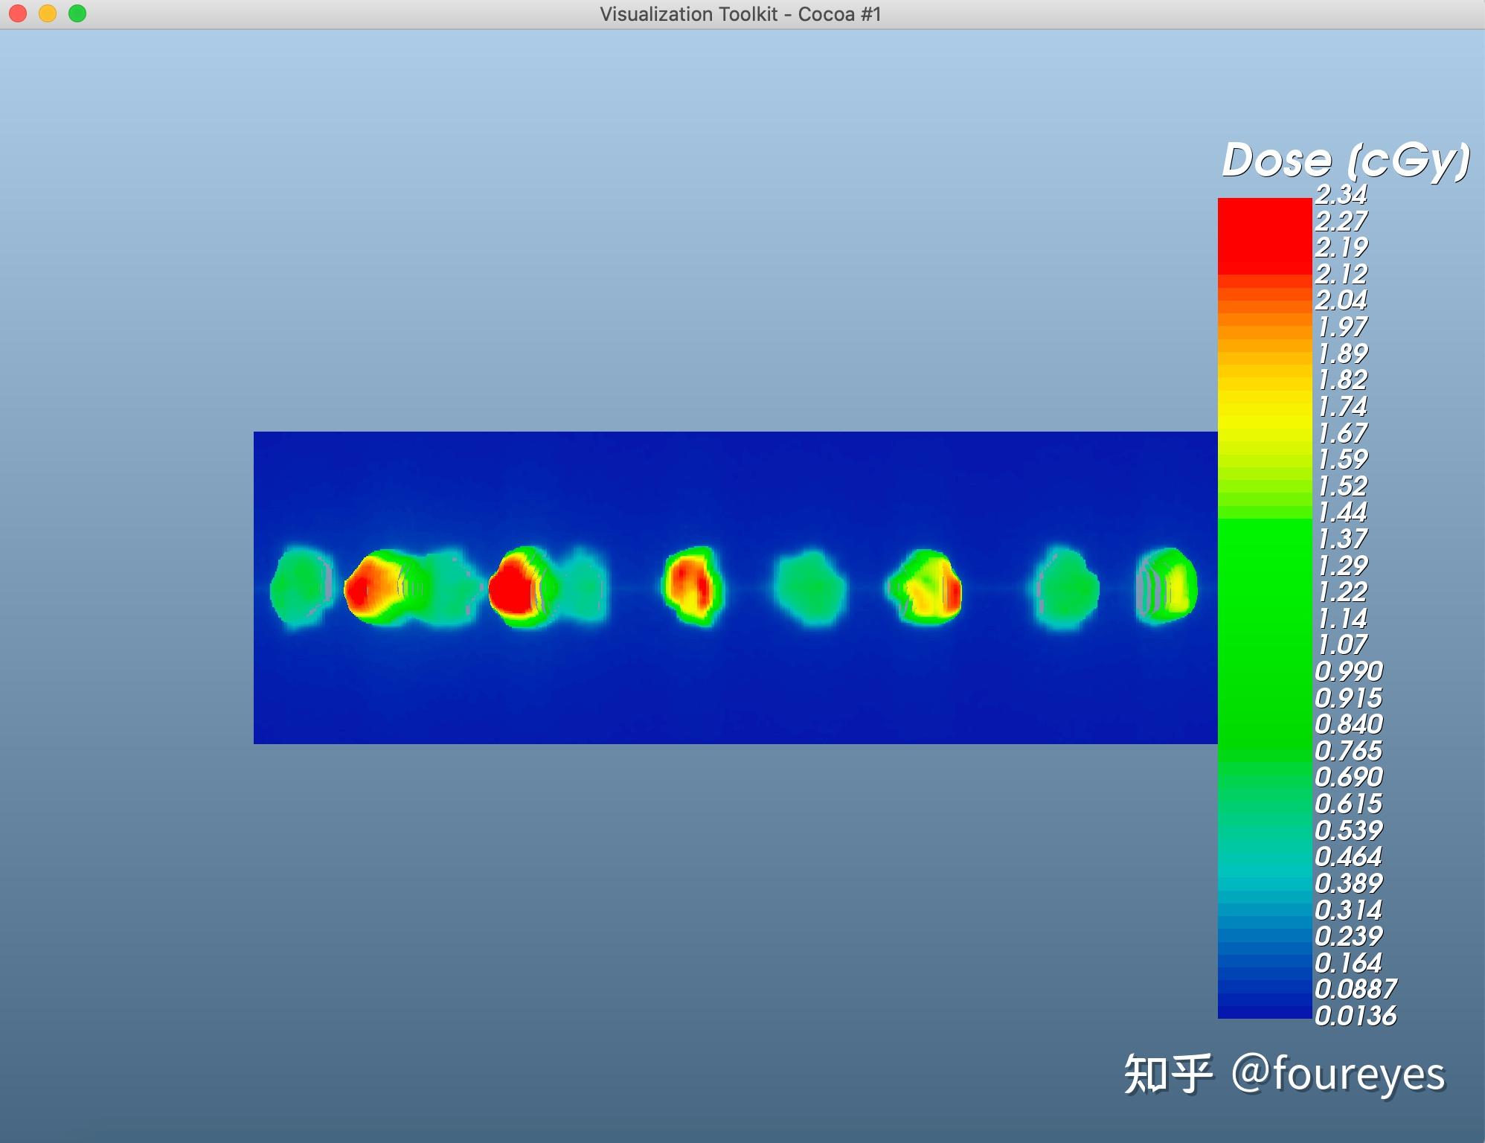Click the 1.07 dose scale label

click(x=1342, y=645)
